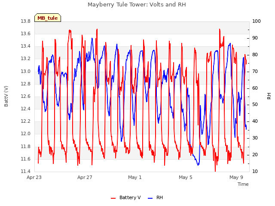Click the May 9 date tick label
Screen dimensions: 275x206
point(236,177)
